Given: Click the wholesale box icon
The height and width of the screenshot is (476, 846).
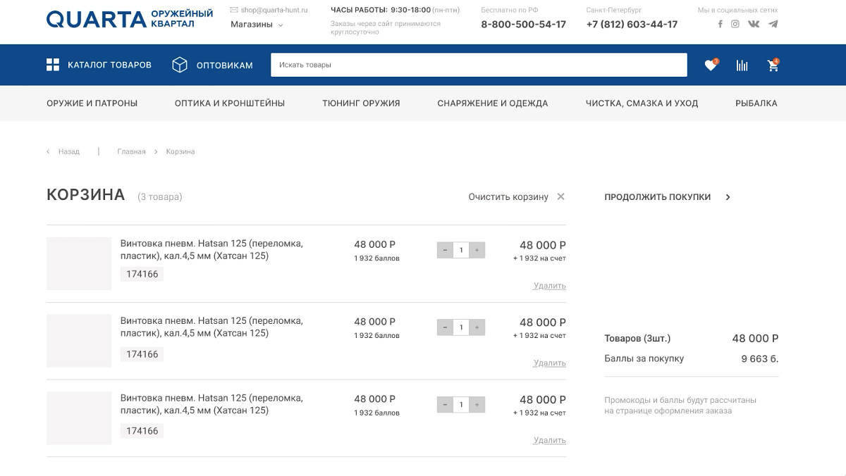Looking at the screenshot, I should 180,65.
